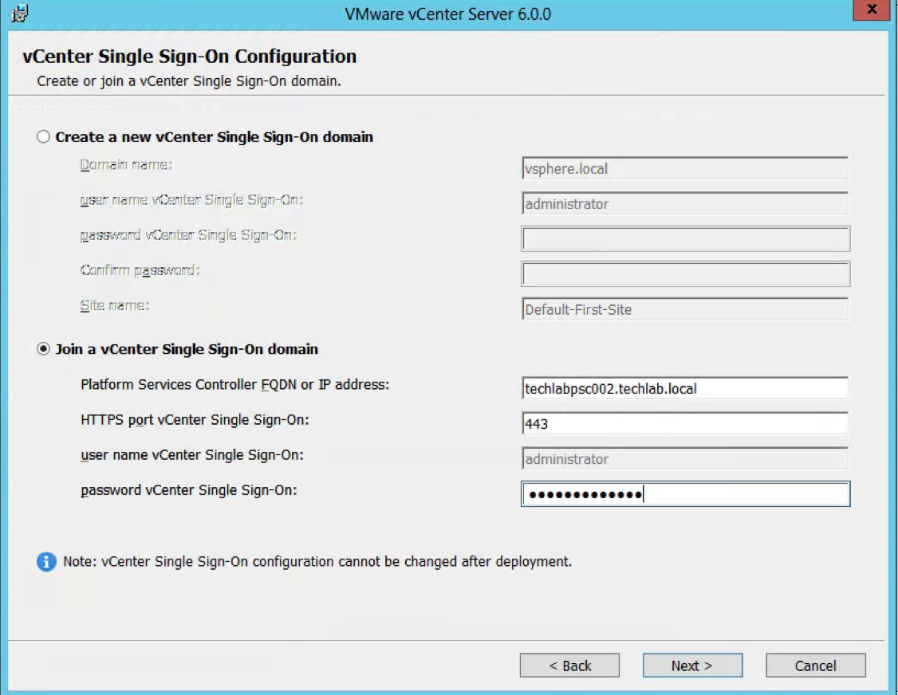
Task: Click the new-domain administrator user name field
Action: point(685,203)
